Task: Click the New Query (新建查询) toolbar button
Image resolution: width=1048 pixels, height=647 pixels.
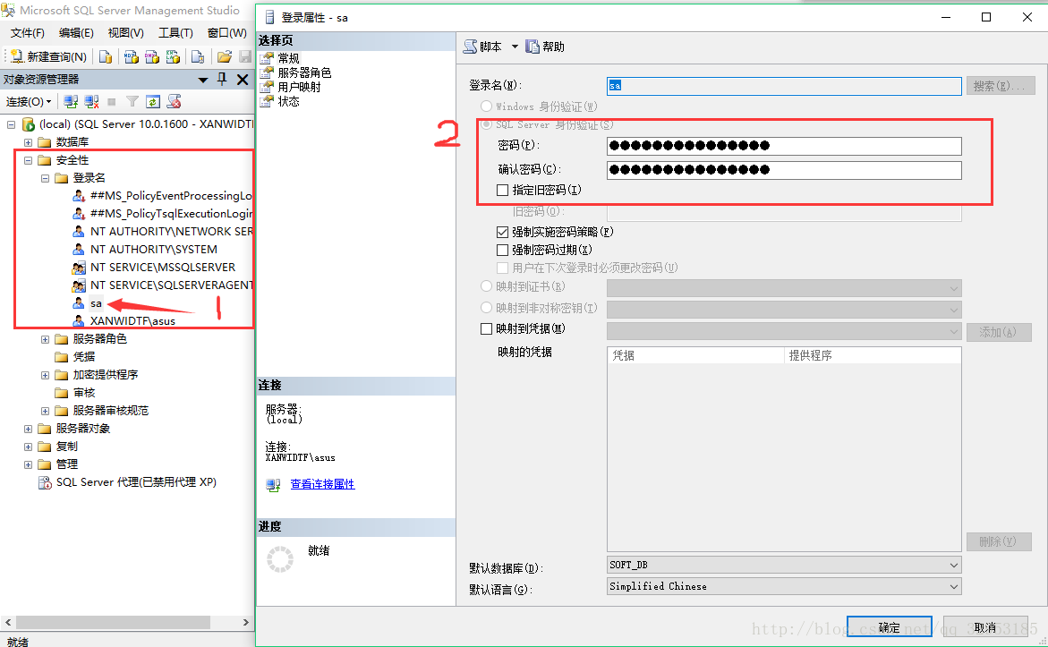Action: (48, 56)
